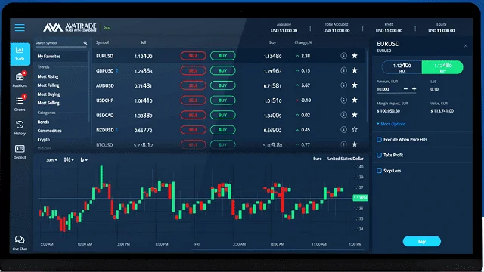Image resolution: width=484 pixels, height=272 pixels.
Task: Unfavorite GBPUSD with star
Action: coord(355,70)
